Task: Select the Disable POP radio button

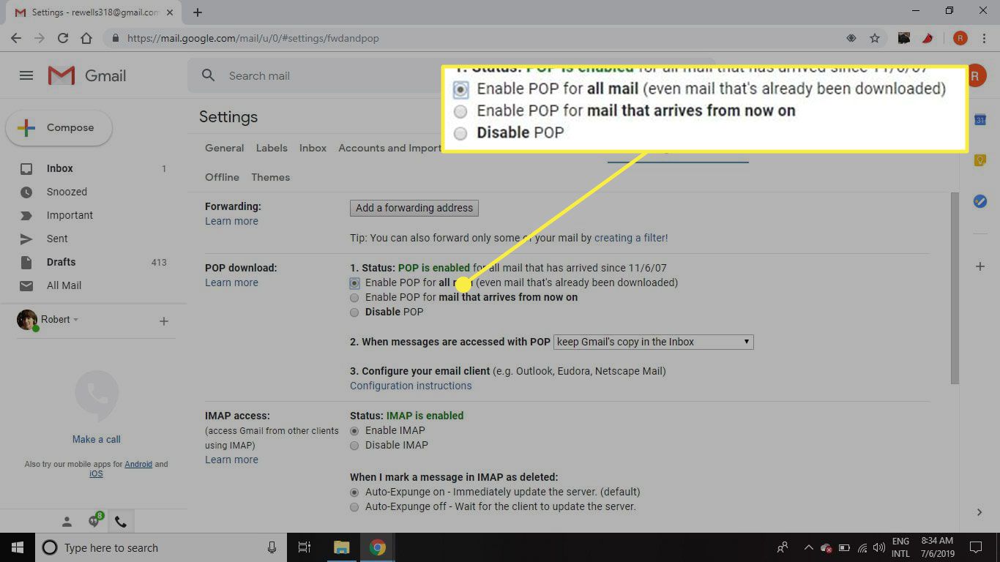Action: click(x=354, y=312)
